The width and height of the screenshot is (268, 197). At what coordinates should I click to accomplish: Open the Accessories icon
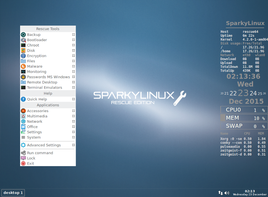pyautogui.click(x=23, y=111)
